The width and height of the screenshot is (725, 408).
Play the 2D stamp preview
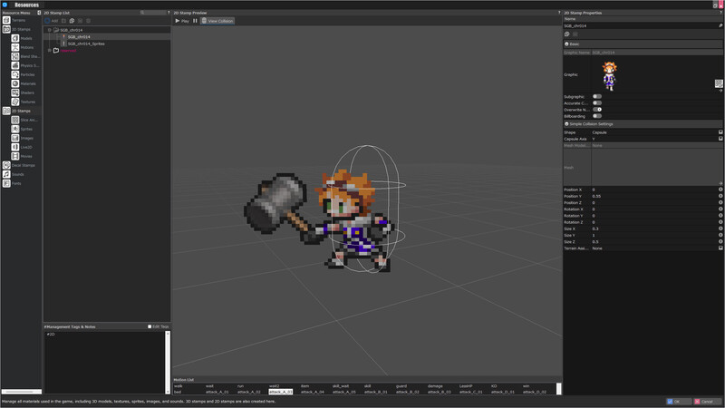pyautogui.click(x=182, y=21)
